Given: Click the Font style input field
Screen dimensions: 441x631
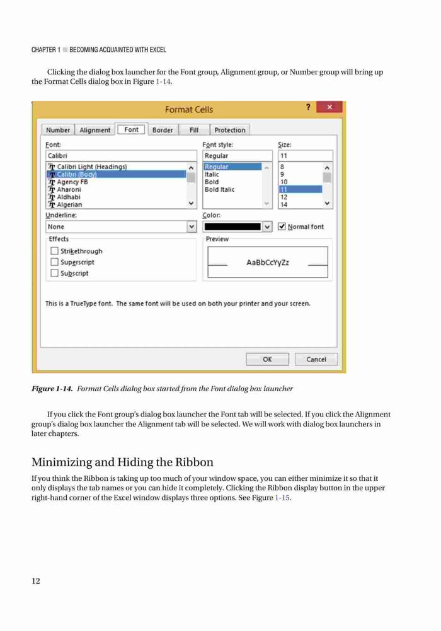Looking at the screenshot, I should pyautogui.click(x=238, y=156).
